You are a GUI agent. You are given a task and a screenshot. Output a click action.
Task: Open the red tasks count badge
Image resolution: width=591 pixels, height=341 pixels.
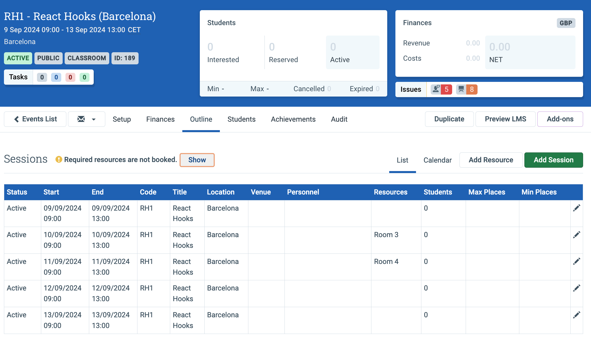70,77
